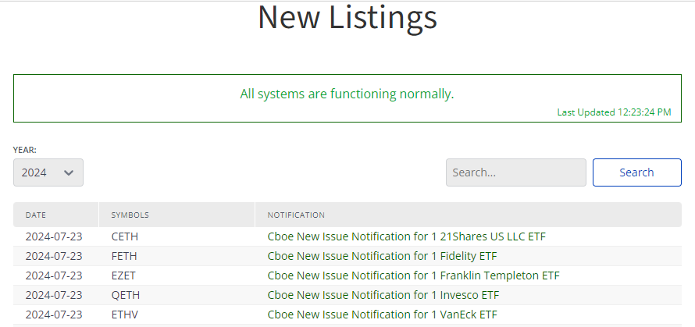Open the Invesco ETF notification link
The image size is (695, 327).
coord(383,295)
